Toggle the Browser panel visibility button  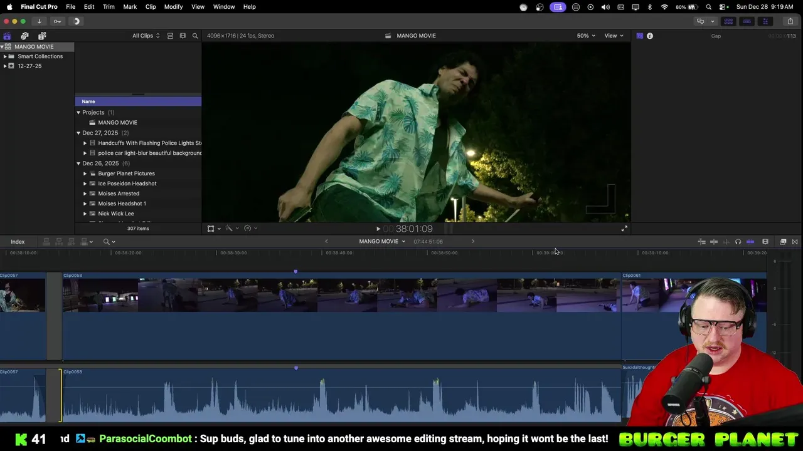[728, 21]
